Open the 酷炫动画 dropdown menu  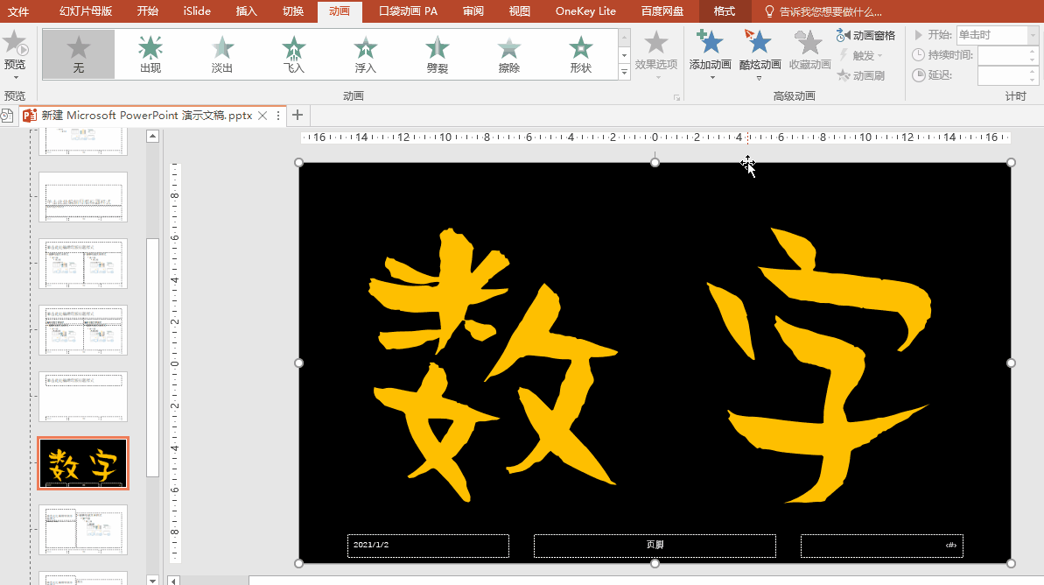click(759, 54)
